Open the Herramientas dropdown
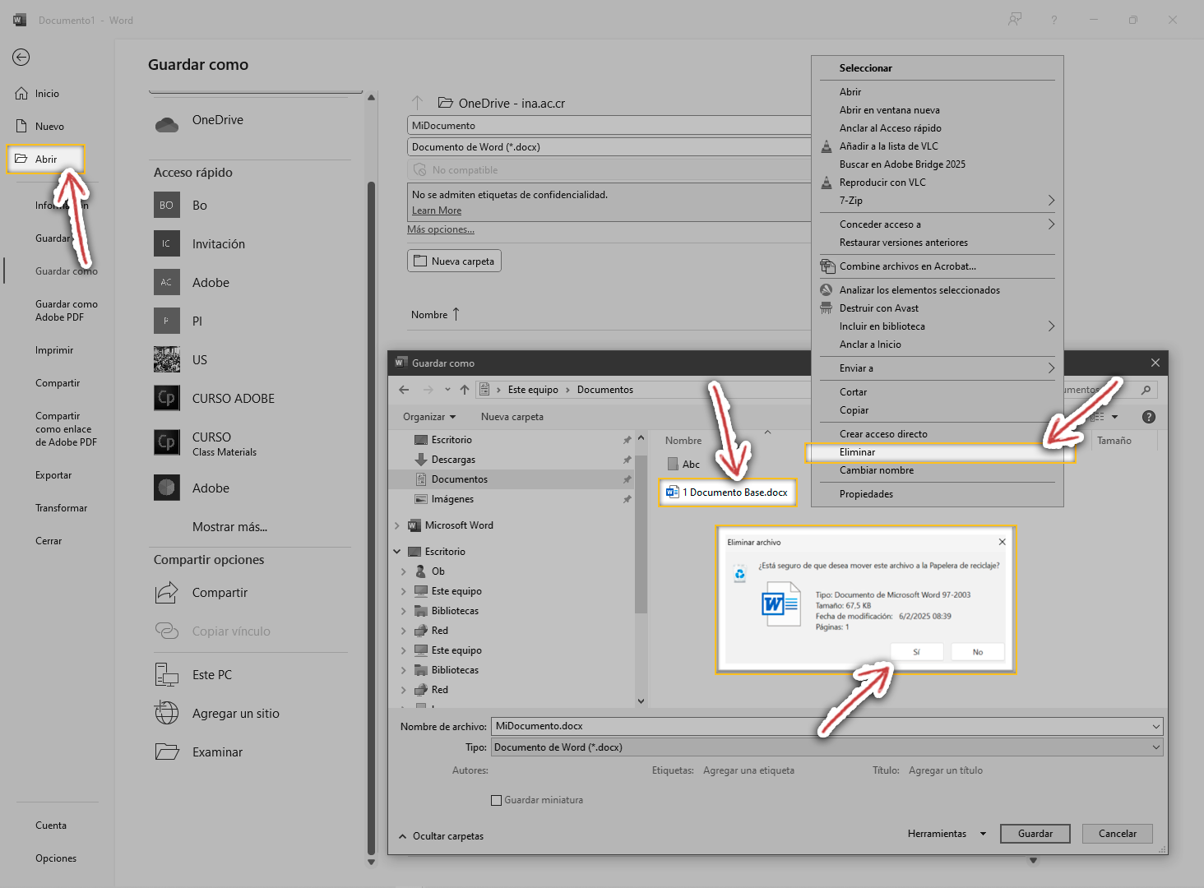This screenshot has width=1204, height=888. tap(946, 834)
